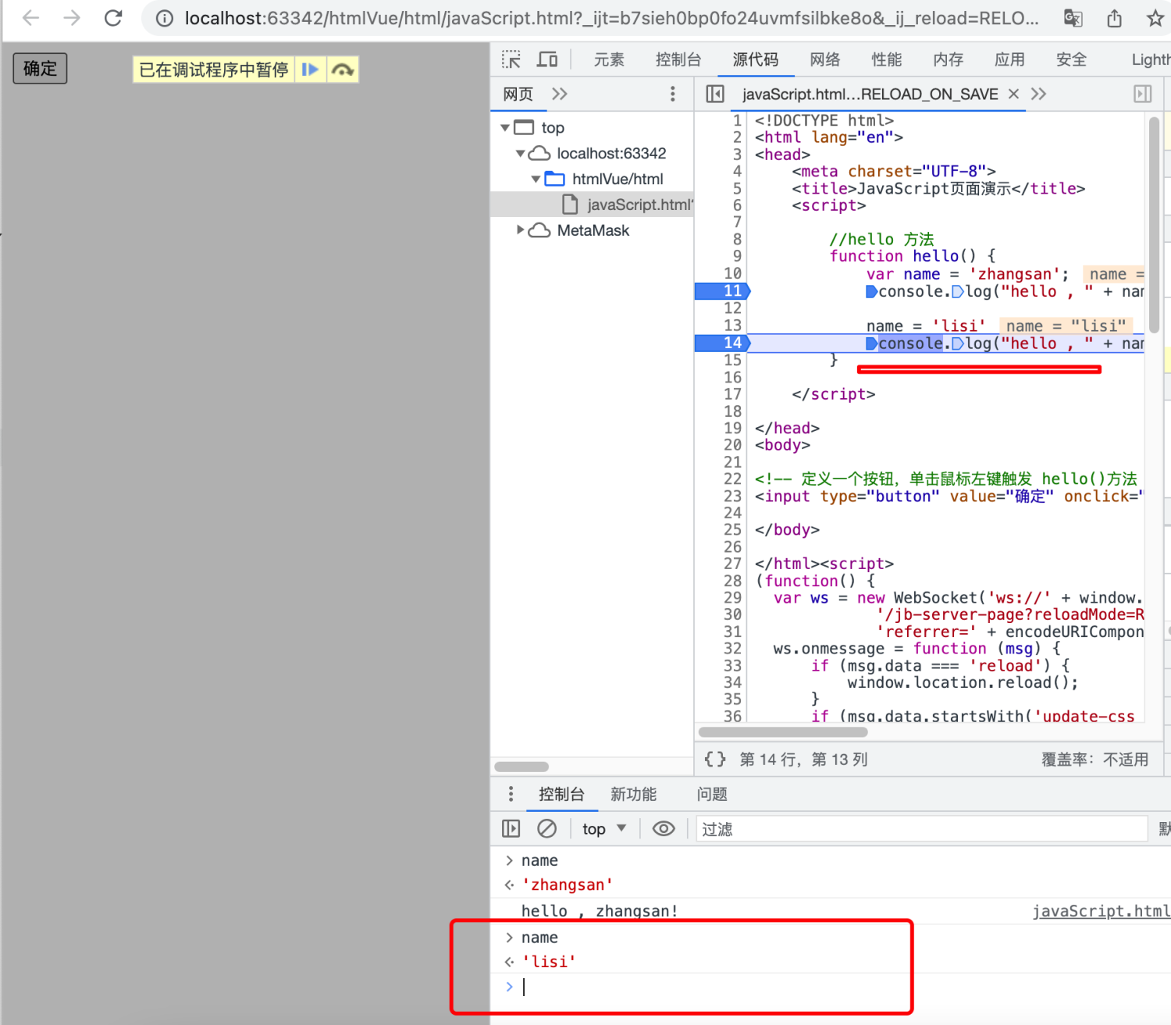Collapse the htmlVue/html folder
Screen dimensions: 1171x1025
tap(536, 179)
